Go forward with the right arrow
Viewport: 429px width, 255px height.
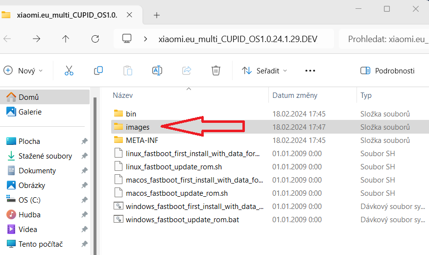[x=36, y=39]
